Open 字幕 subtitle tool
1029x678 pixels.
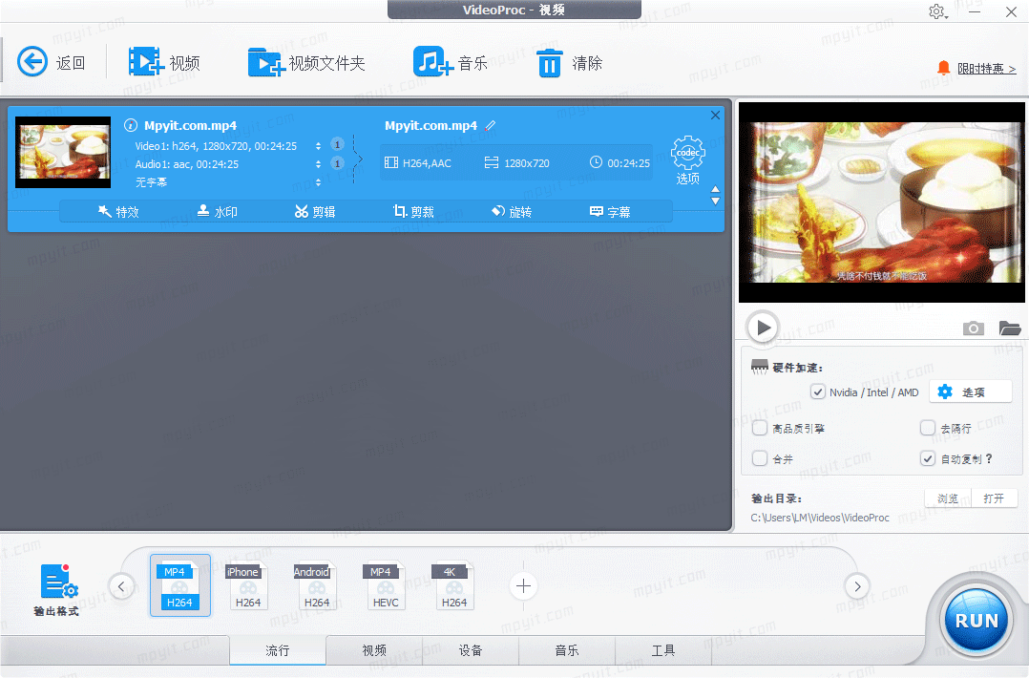point(610,211)
